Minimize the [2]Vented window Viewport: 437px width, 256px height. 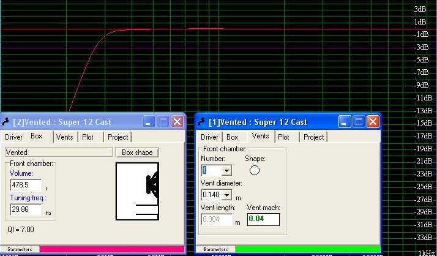tap(149, 122)
